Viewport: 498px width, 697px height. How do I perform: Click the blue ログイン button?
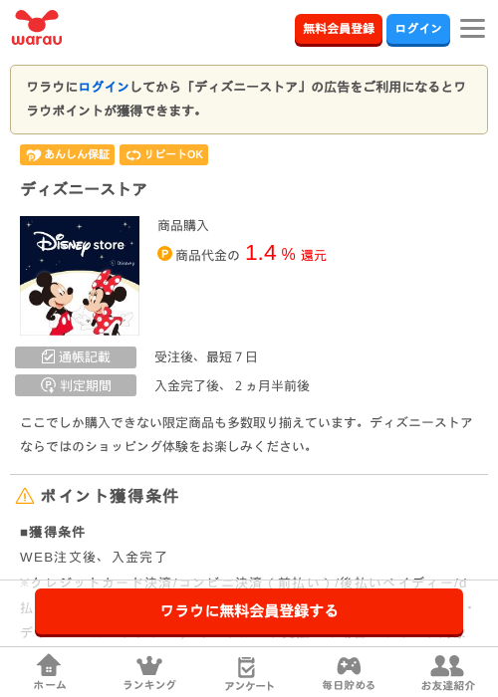coord(418,29)
